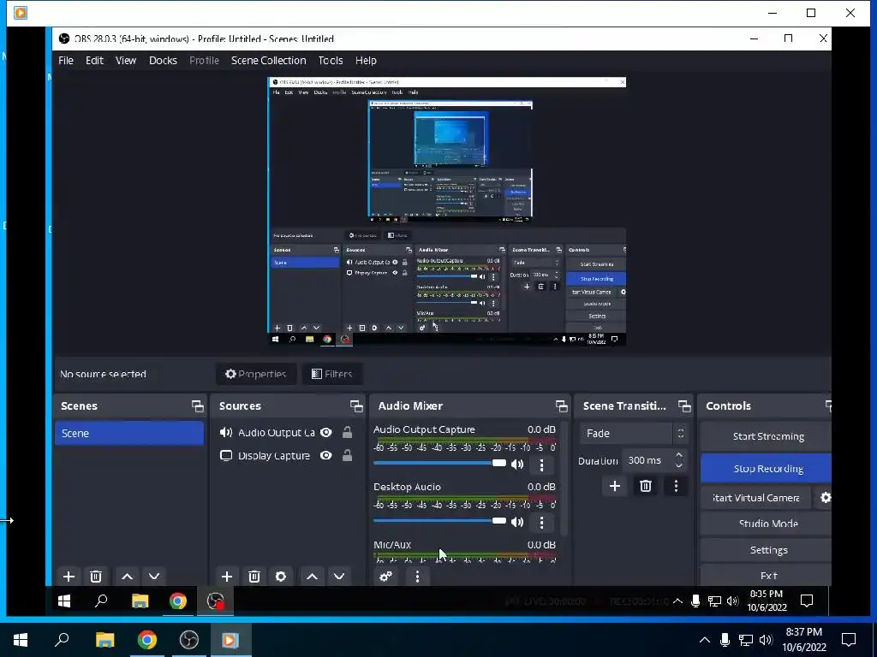This screenshot has height=657, width=877.
Task: Undock the Sources panel
Action: (x=356, y=406)
